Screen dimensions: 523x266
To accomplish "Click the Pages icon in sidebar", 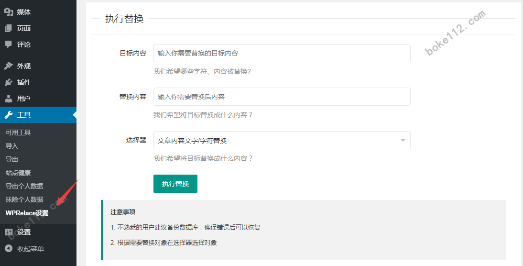I will pyautogui.click(x=9, y=28).
